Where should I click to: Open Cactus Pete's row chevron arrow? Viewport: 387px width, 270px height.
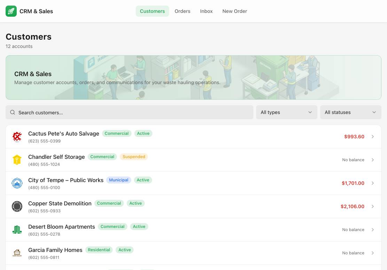pyautogui.click(x=373, y=137)
